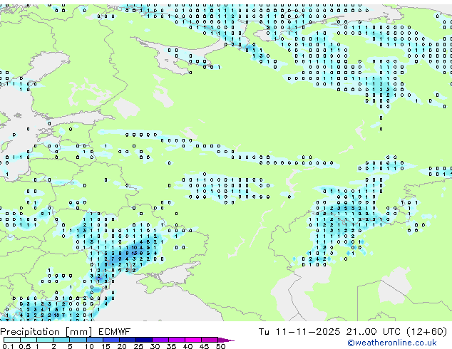Image resolution: width=452 pixels, height=349 pixels.
Task: Pick the 40–45 mm magenta swatch
Action: click(193, 340)
